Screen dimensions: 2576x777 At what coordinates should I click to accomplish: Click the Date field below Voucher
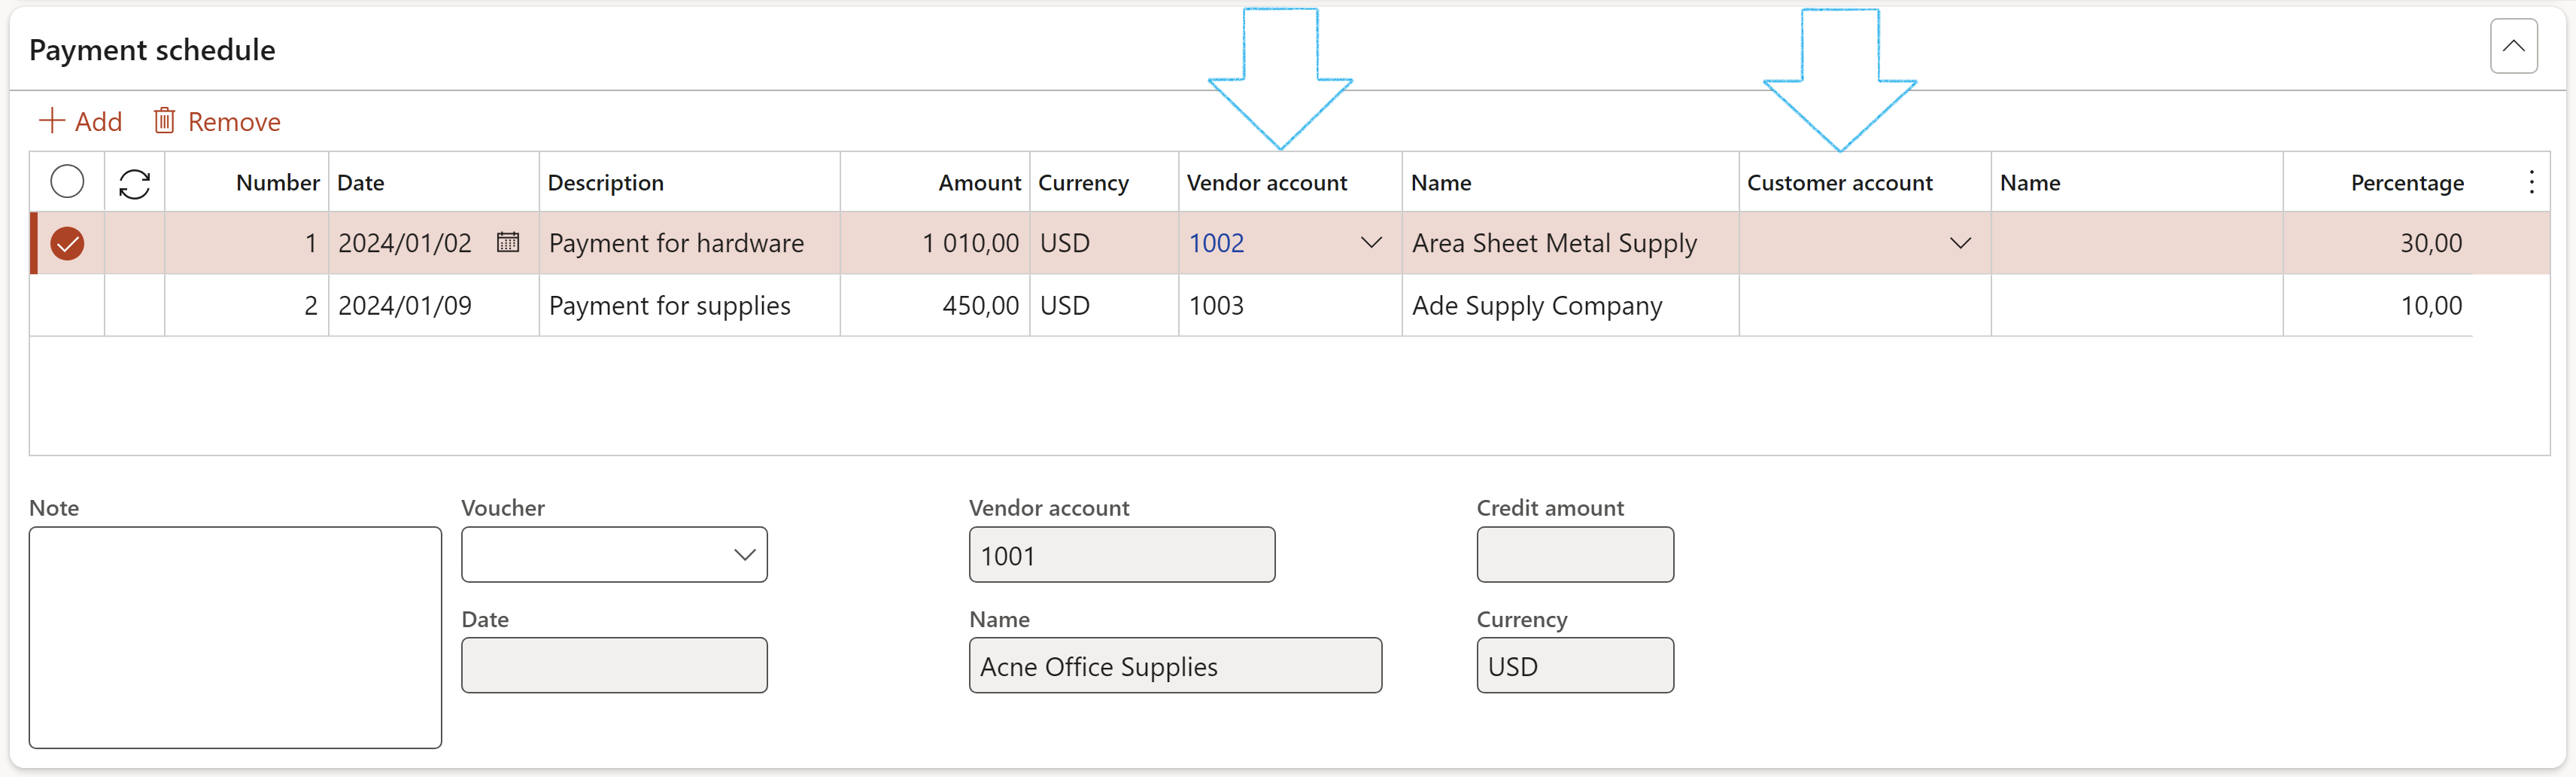point(614,666)
